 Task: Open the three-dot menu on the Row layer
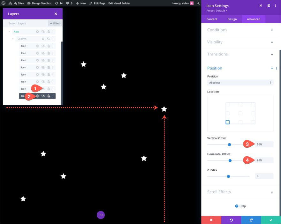coord(53,32)
